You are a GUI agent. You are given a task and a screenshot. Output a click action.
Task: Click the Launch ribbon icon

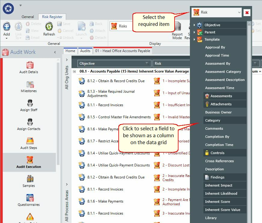81,30
